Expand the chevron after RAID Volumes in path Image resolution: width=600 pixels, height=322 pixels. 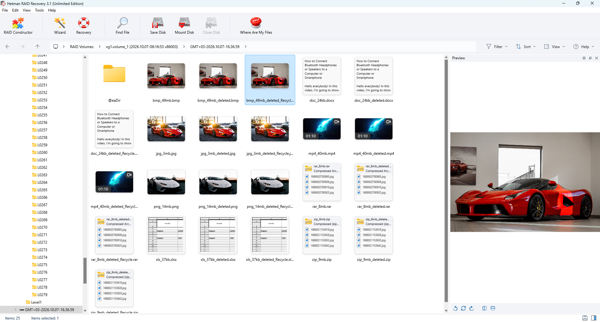pos(100,46)
